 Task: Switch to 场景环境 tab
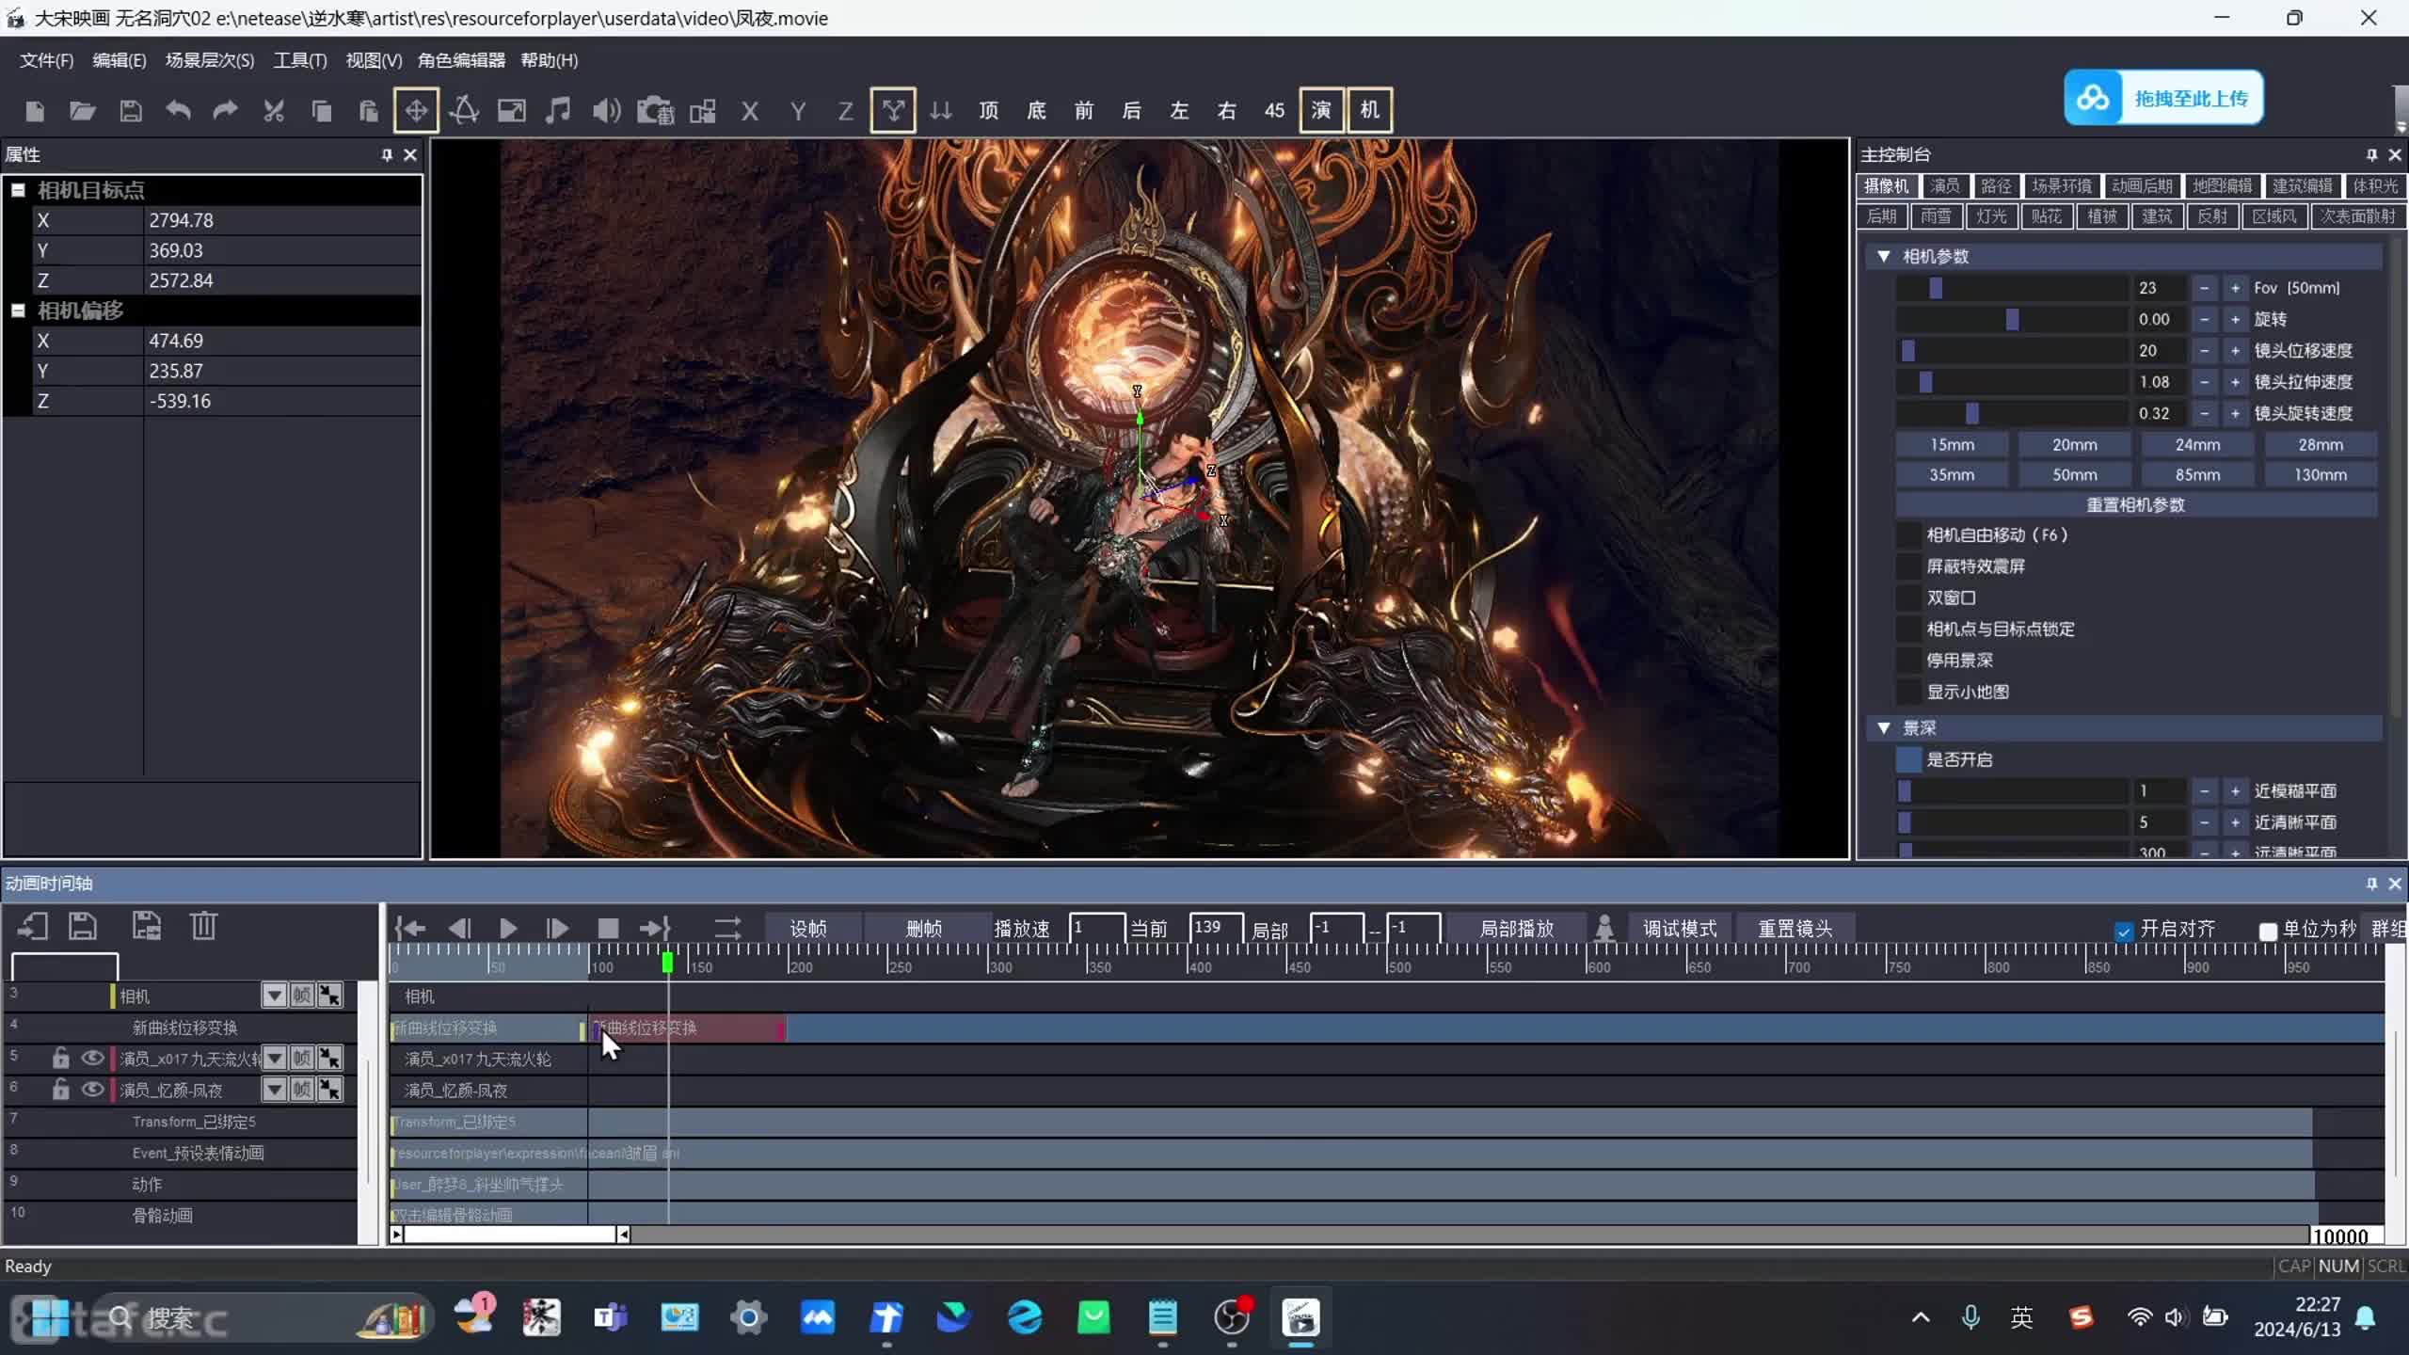pyautogui.click(x=2061, y=185)
